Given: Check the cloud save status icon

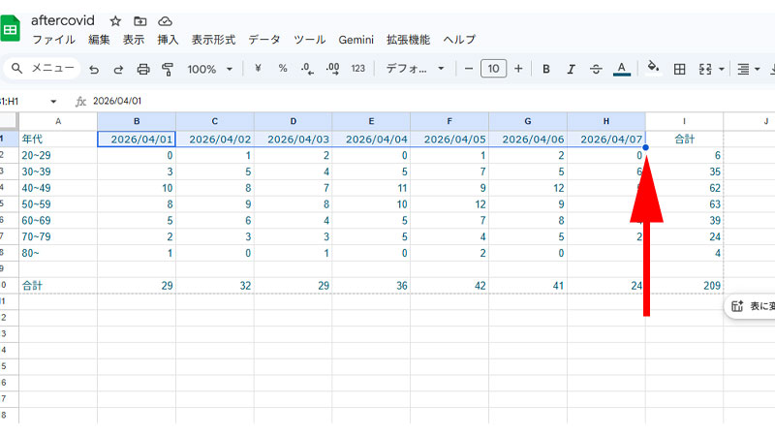Looking at the screenshot, I should pos(165,21).
